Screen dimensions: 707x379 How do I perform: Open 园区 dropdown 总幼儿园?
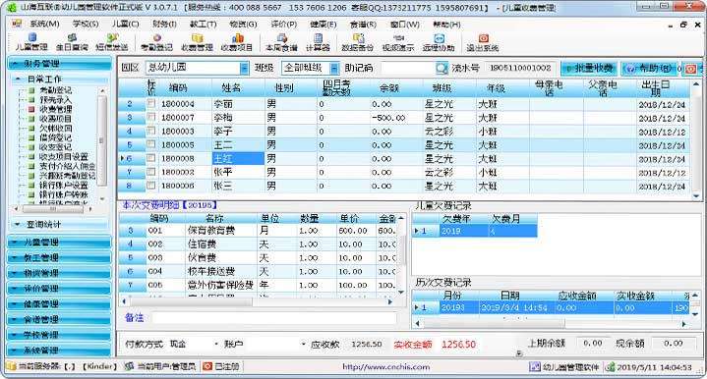pyautogui.click(x=244, y=68)
